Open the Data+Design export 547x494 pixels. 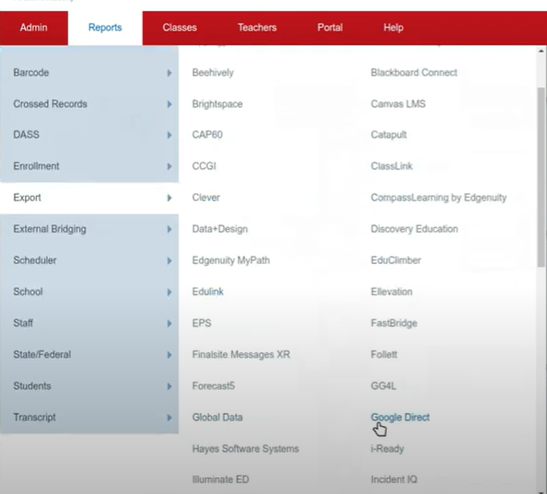[x=220, y=229]
